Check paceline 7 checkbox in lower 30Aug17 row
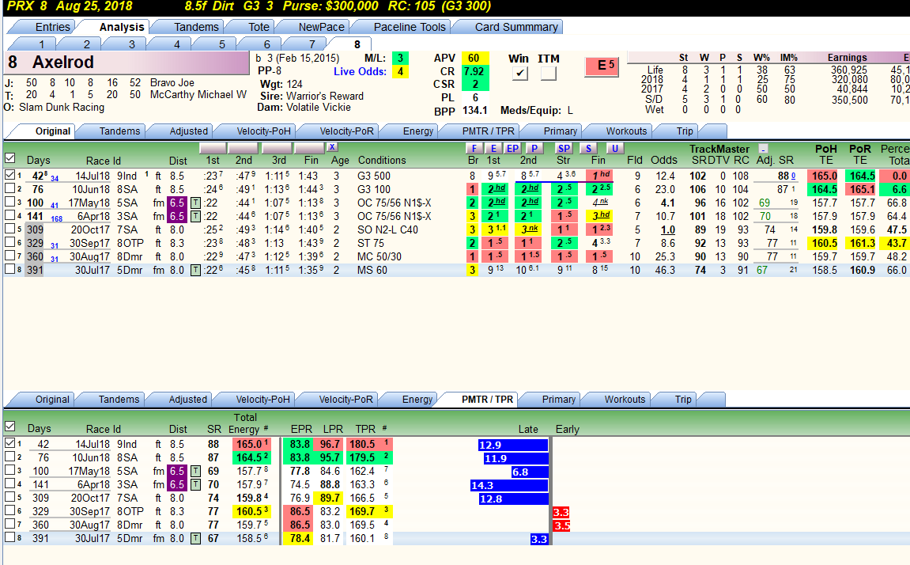The image size is (910, 565). point(9,524)
